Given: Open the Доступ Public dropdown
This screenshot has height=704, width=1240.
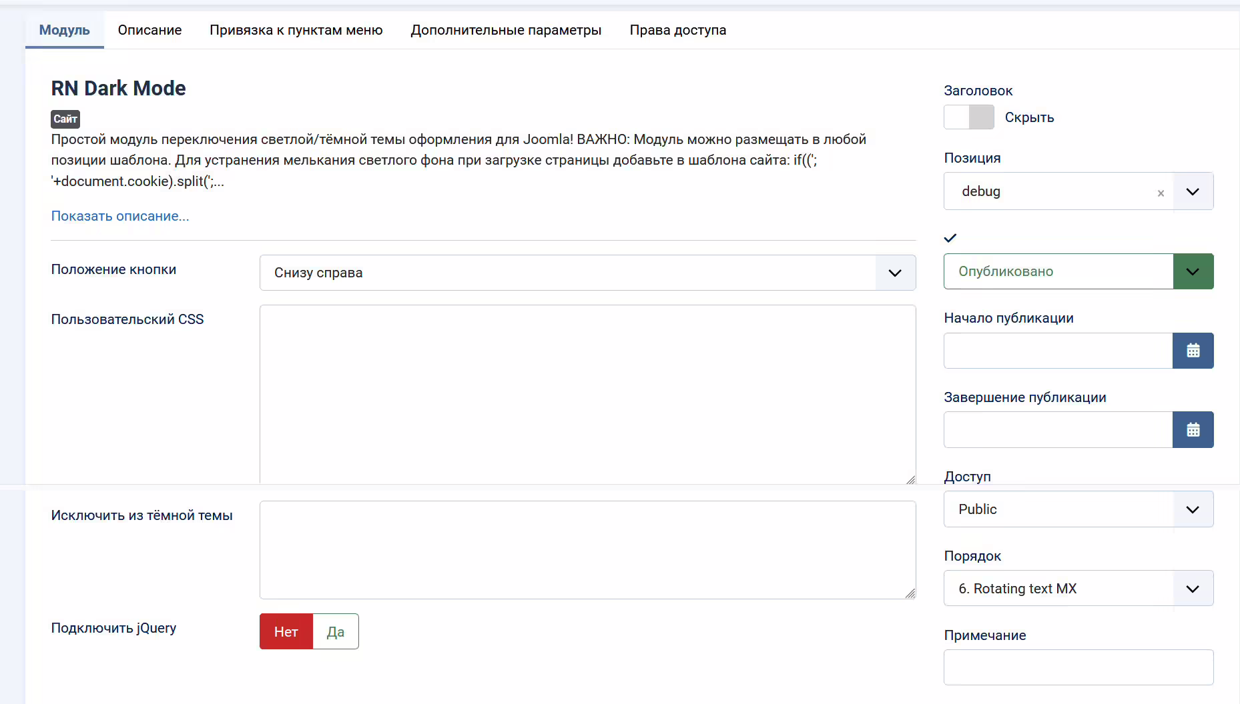Looking at the screenshot, I should 1078,509.
